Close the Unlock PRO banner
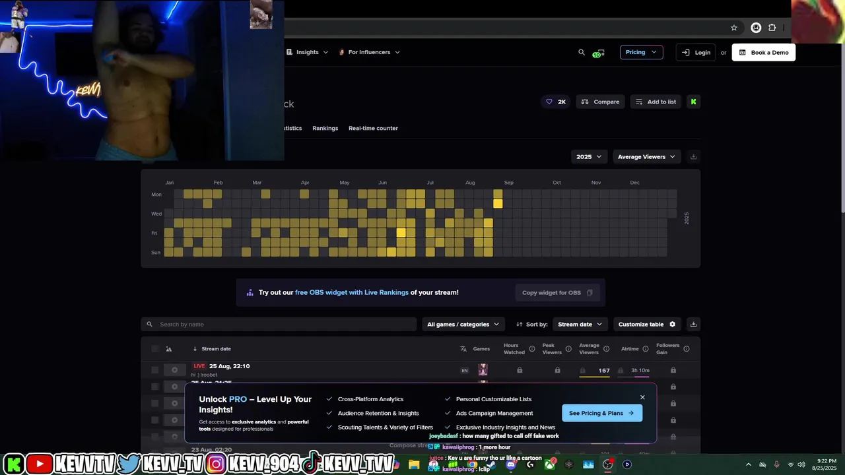 642,397
